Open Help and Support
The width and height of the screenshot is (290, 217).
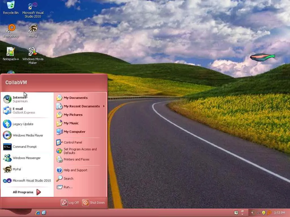tap(80, 170)
